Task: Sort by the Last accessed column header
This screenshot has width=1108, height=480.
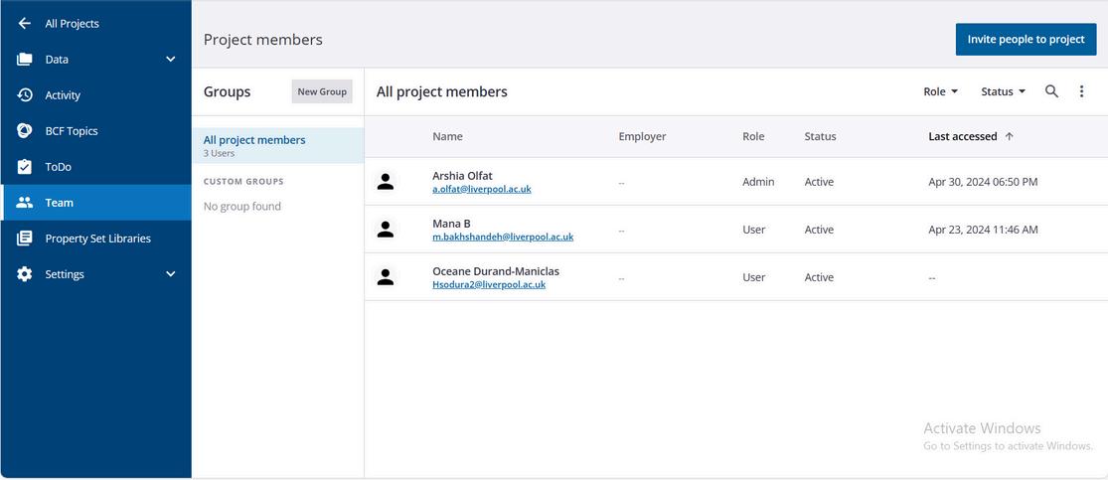Action: pyautogui.click(x=963, y=137)
